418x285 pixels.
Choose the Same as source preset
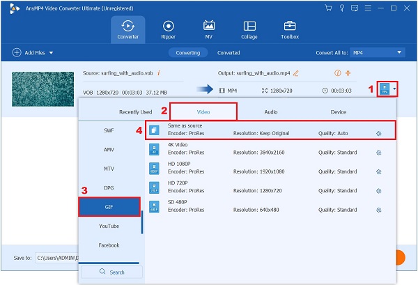(x=270, y=130)
